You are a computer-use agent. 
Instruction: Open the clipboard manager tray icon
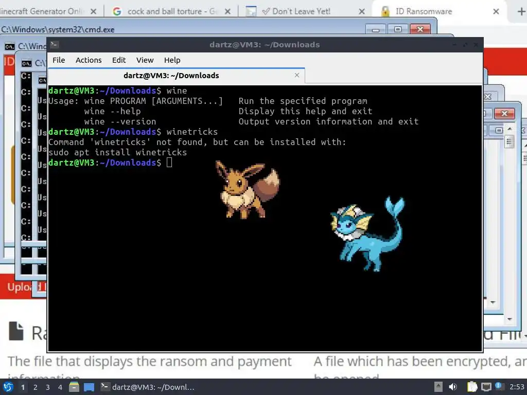point(472,387)
